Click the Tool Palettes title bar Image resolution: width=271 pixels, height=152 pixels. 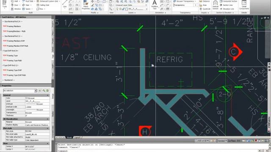pyautogui.click(x=26, y=17)
